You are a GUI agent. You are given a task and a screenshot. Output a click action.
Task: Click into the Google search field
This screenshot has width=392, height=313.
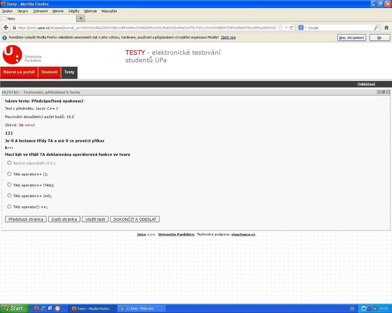tap(340, 28)
